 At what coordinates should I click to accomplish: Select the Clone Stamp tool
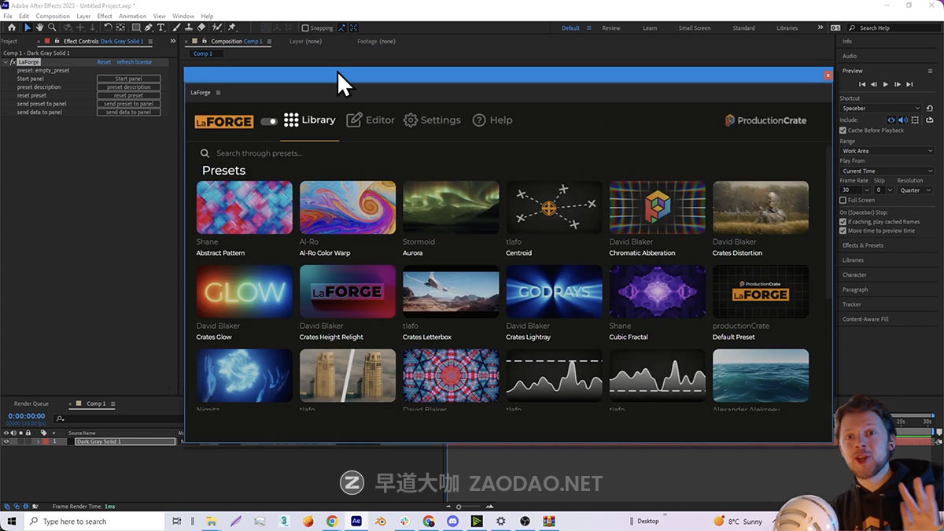[x=189, y=28]
